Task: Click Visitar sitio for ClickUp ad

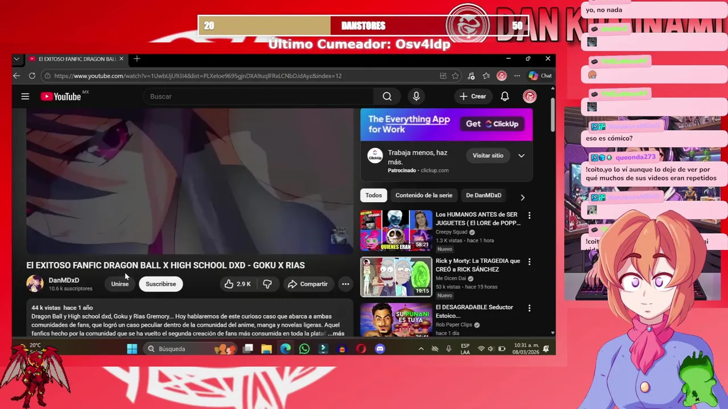Action: pos(488,156)
